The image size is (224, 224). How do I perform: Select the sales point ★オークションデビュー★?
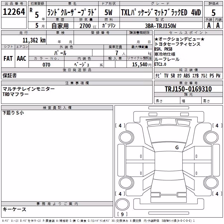(x=179, y=39)
